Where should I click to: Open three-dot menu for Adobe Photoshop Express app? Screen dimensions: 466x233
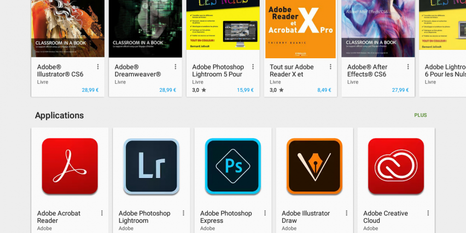(265, 213)
